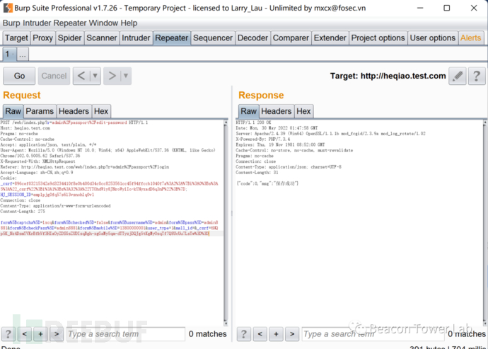Screen dimensions: 488x349
Task: Send the request with Go button
Action: [19, 76]
